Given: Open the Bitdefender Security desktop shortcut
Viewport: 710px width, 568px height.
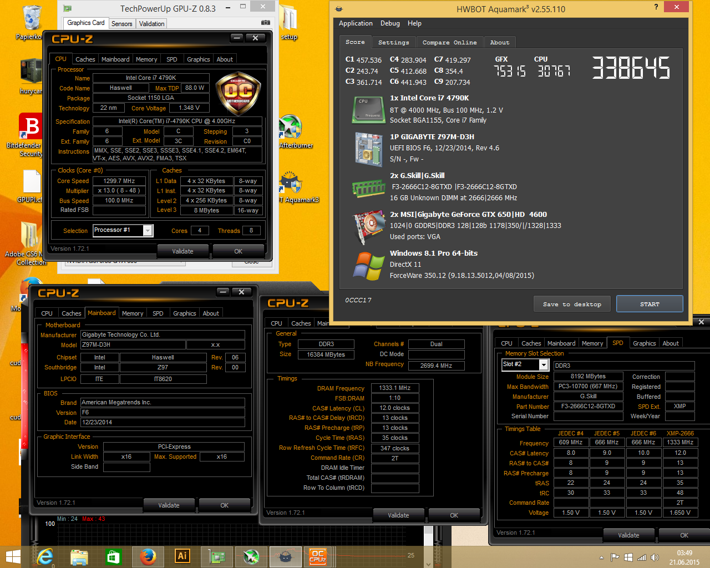Looking at the screenshot, I should 32,135.
